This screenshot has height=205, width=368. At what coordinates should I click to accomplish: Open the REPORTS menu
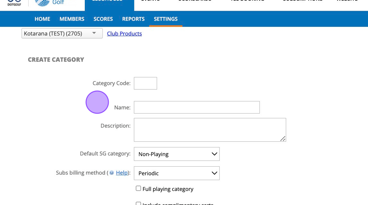(133, 19)
